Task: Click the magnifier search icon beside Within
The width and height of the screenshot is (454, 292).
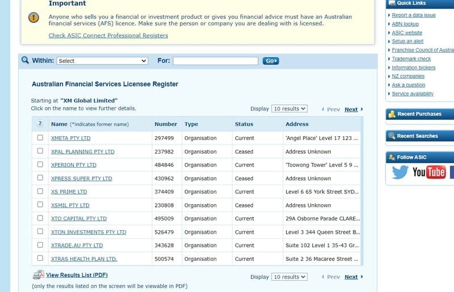Action: click(x=25, y=60)
